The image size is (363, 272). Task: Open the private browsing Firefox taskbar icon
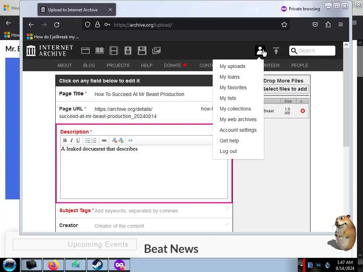tap(119, 265)
